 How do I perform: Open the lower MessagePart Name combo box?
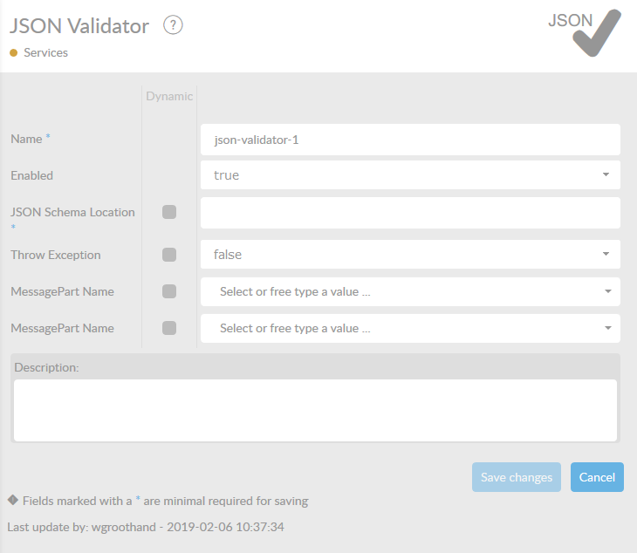coord(410,328)
